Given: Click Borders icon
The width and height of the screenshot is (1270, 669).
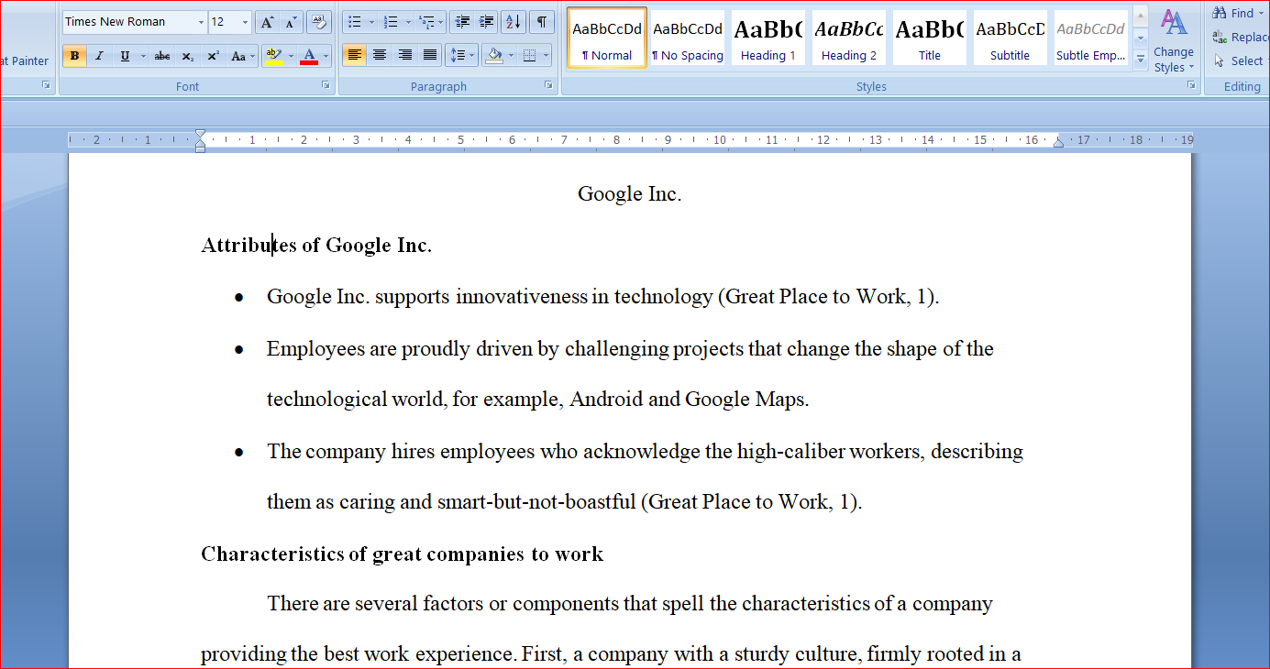Looking at the screenshot, I should 529,56.
